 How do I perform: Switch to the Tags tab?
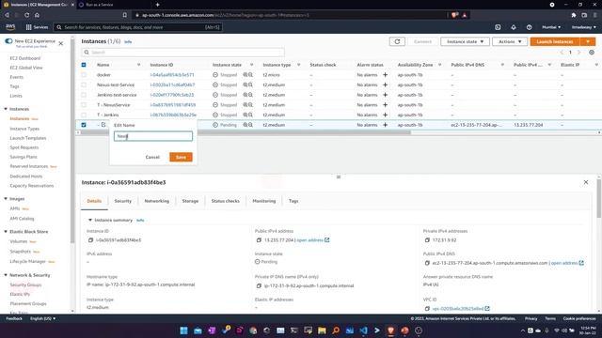(x=293, y=201)
